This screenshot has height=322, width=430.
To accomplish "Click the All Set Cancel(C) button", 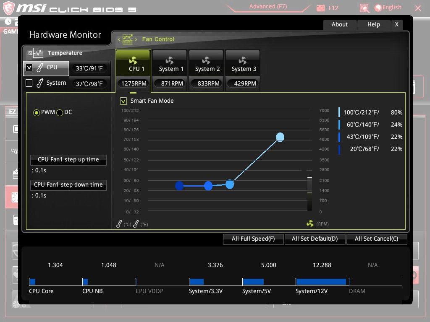I will (377, 239).
